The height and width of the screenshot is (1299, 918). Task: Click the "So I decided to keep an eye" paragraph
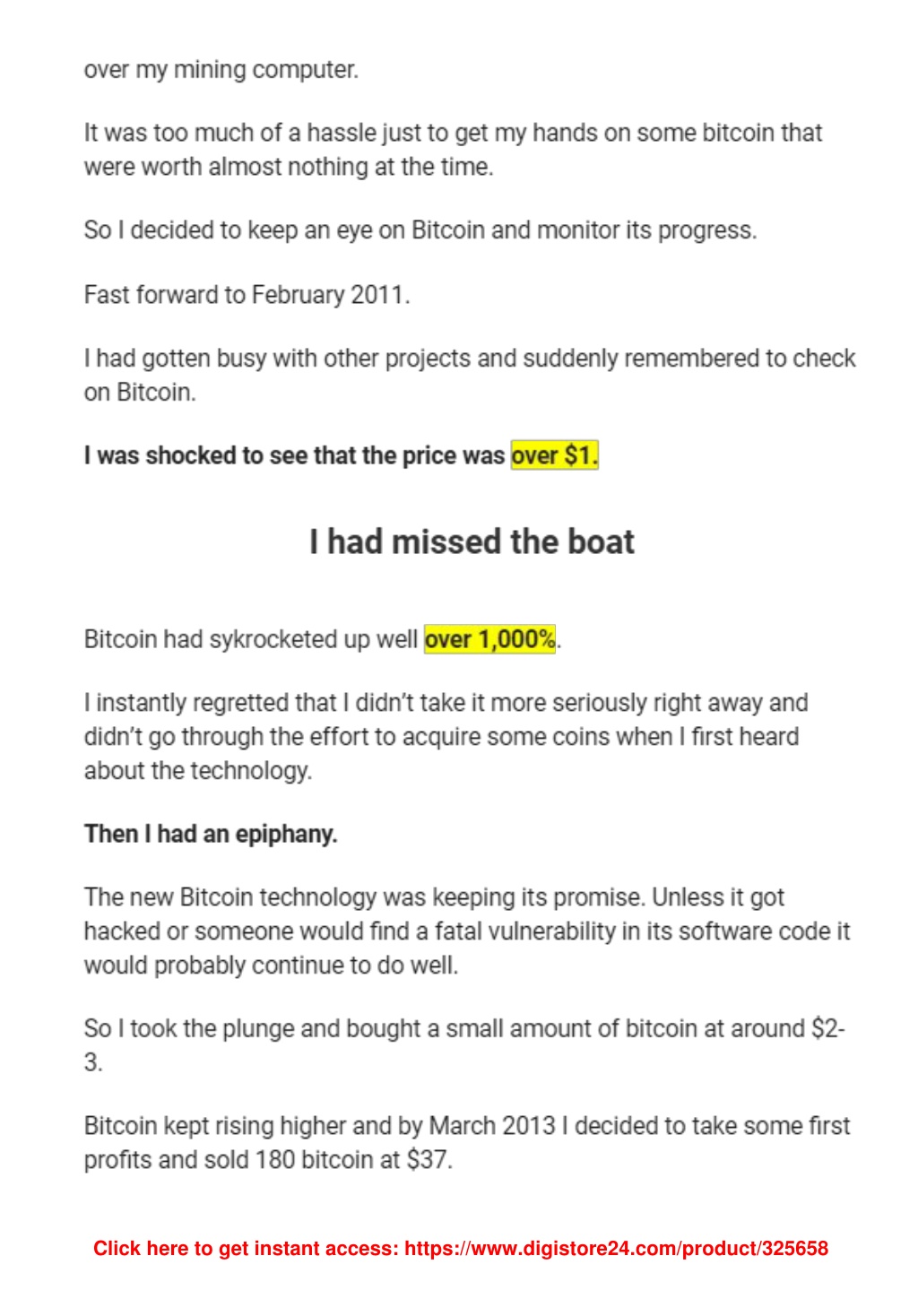click(420, 230)
